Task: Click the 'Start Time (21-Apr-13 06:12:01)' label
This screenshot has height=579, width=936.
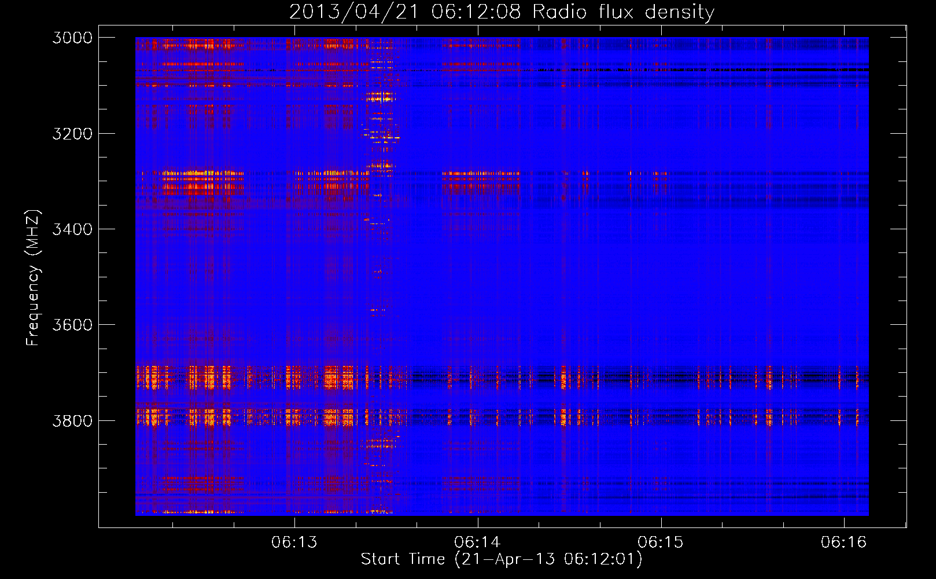Action: tap(502, 559)
